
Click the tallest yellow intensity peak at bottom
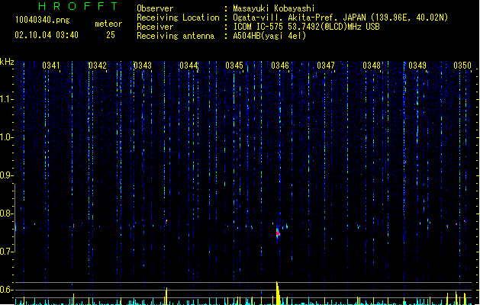point(278,293)
